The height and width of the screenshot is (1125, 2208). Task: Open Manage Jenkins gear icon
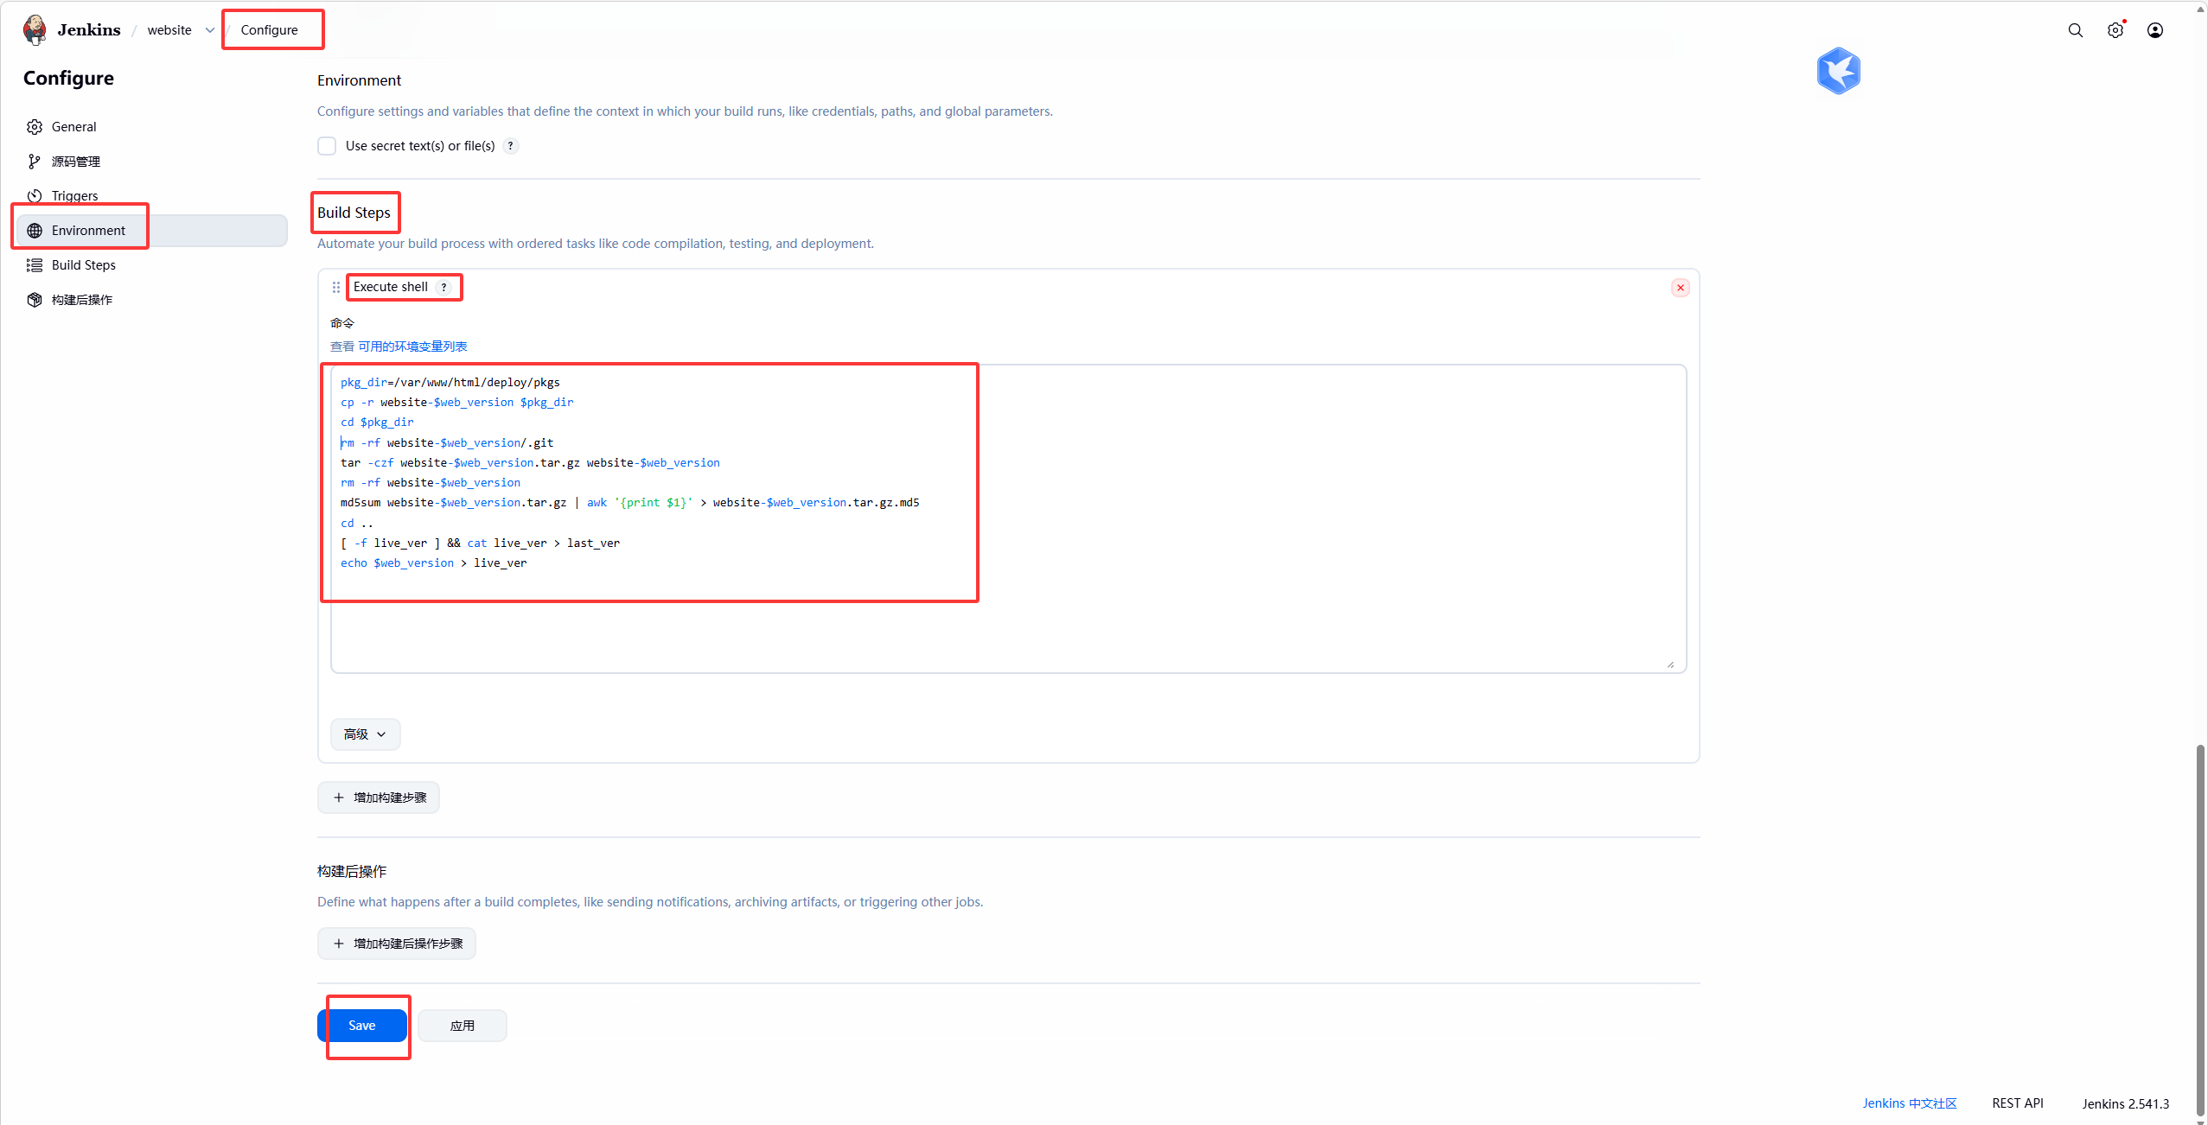[x=2115, y=30]
